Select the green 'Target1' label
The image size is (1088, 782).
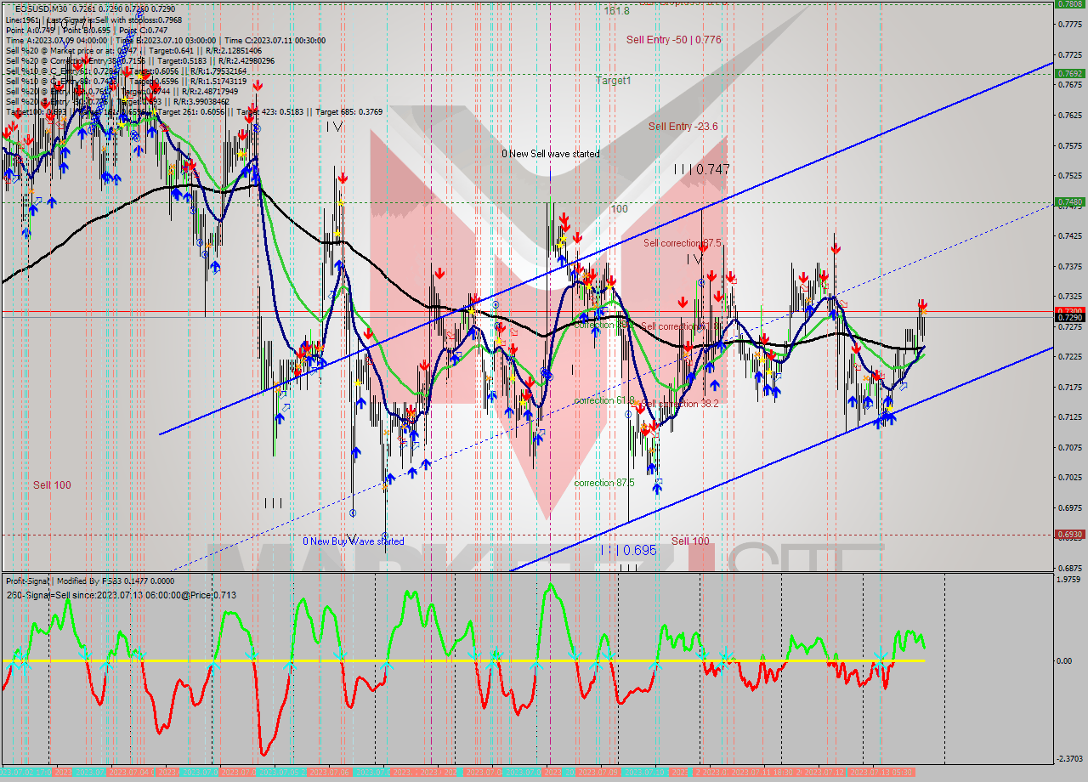pyautogui.click(x=613, y=81)
